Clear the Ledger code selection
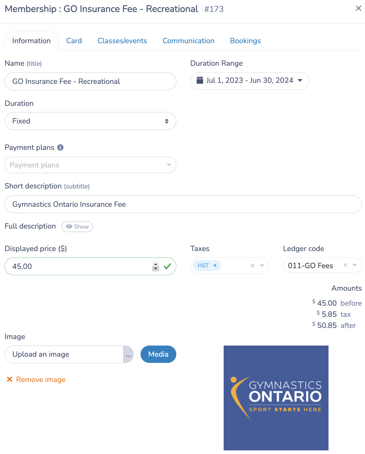Viewport: 365px width, 454px height. [345, 265]
